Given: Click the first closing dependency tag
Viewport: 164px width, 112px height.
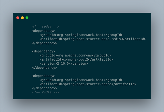Looking at the screenshot, I should tap(45, 43).
